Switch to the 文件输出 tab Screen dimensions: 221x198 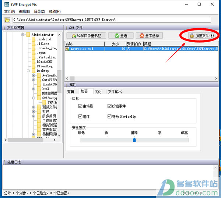(x=115, y=92)
